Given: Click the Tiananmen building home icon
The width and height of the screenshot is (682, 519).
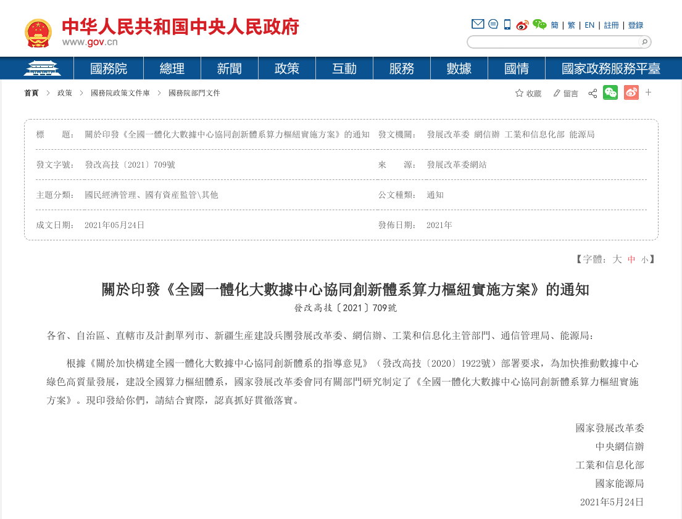Looking at the screenshot, I should tap(42, 68).
